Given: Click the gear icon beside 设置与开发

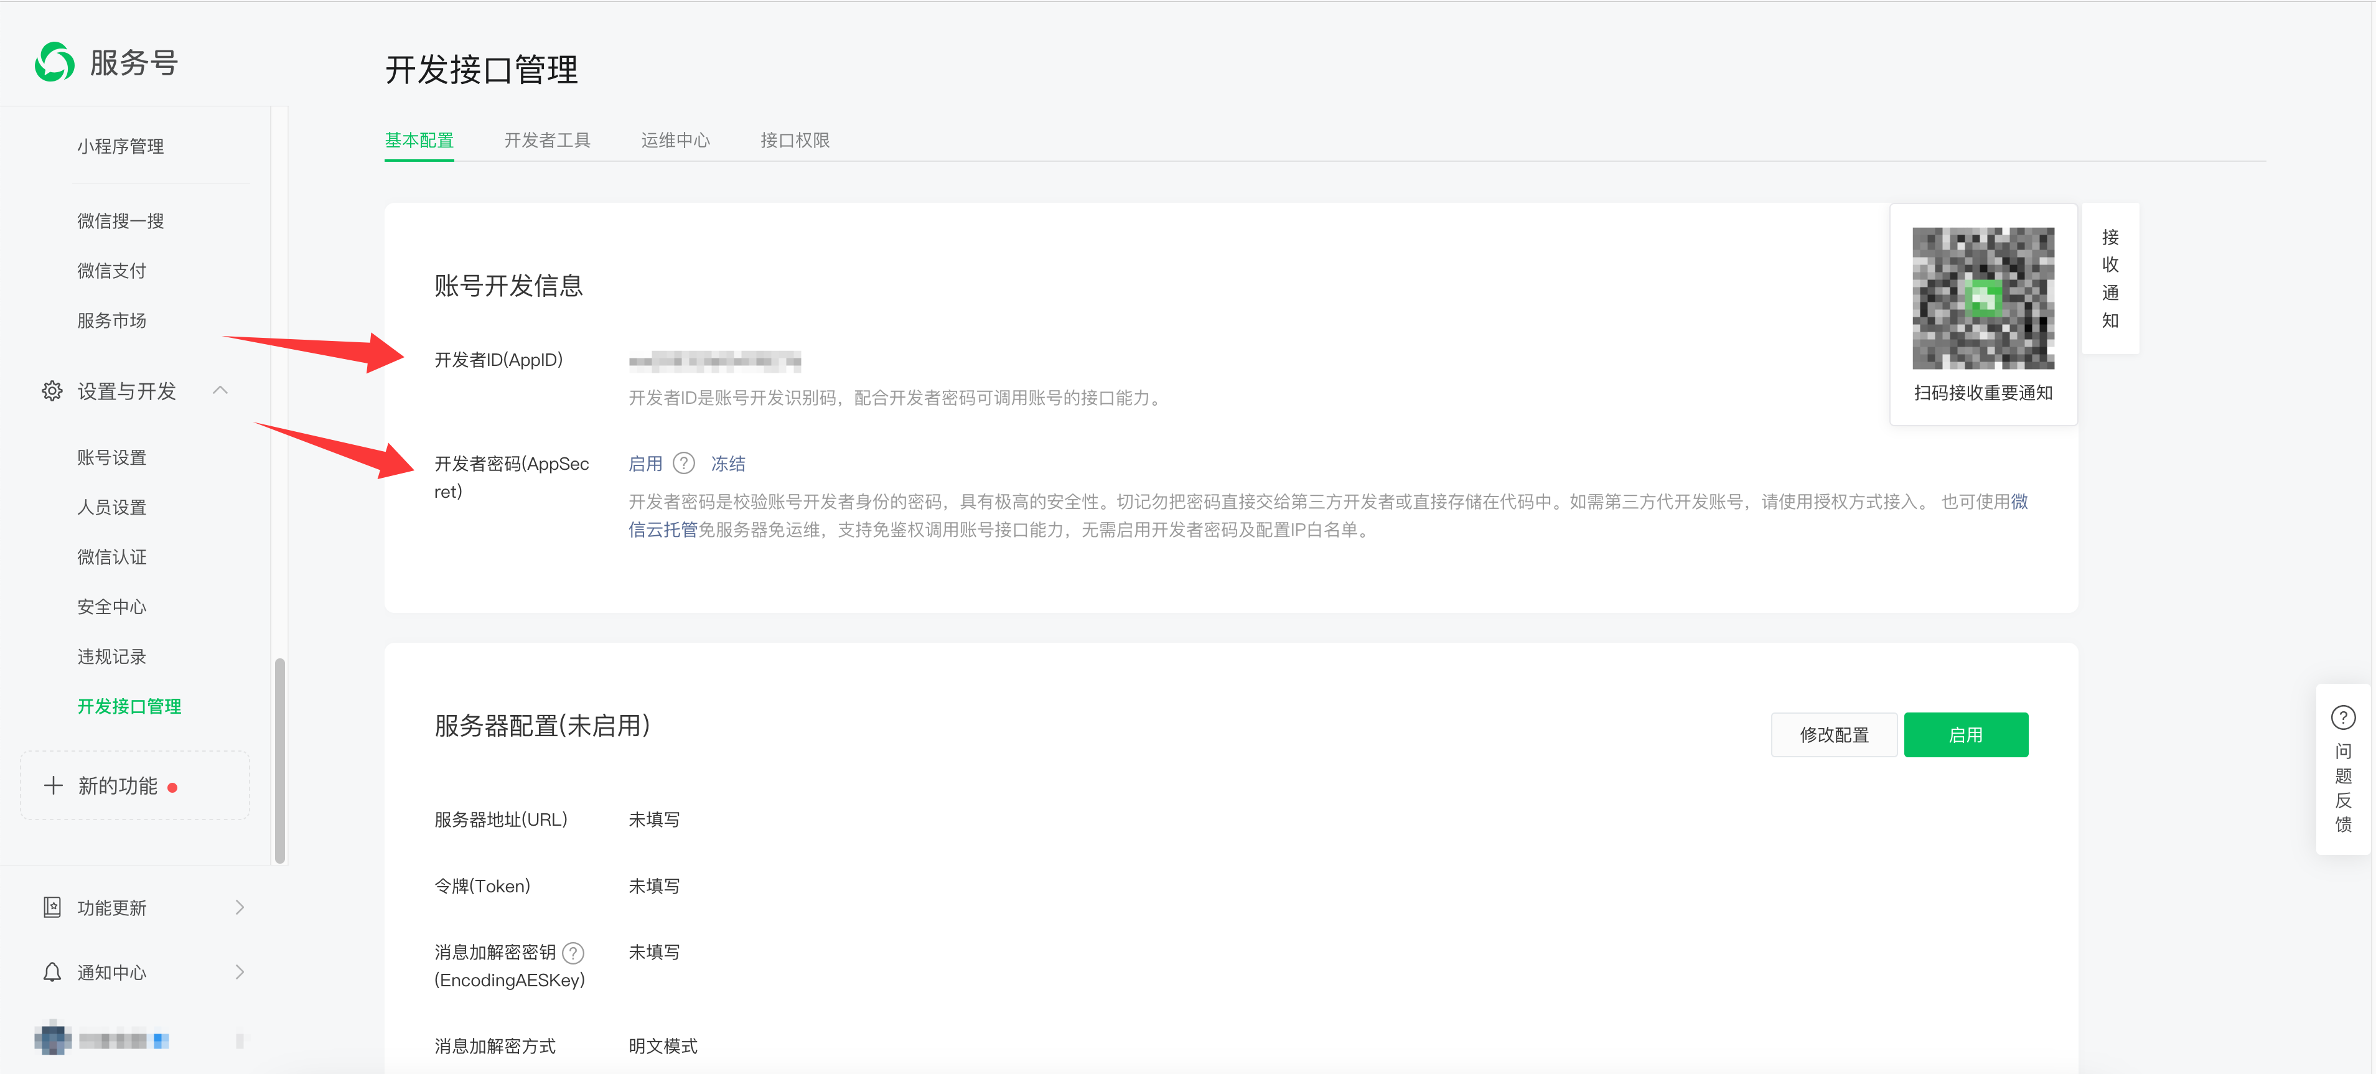Looking at the screenshot, I should click(52, 391).
